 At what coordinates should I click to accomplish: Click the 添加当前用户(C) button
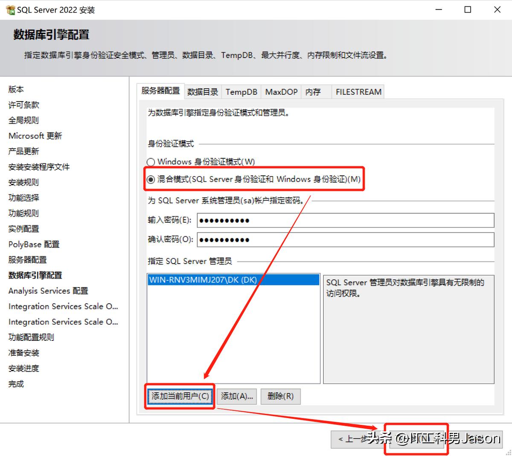(x=179, y=396)
